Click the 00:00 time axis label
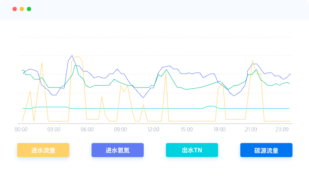This screenshot has width=309, height=177. coord(21,129)
